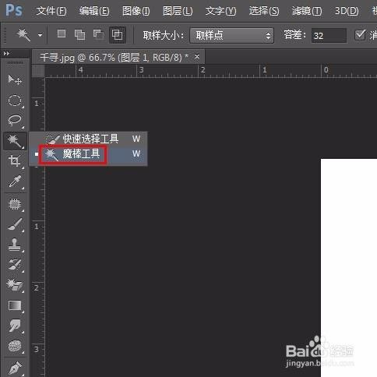
Task: Open the 编辑(E) menu
Action: (94, 11)
